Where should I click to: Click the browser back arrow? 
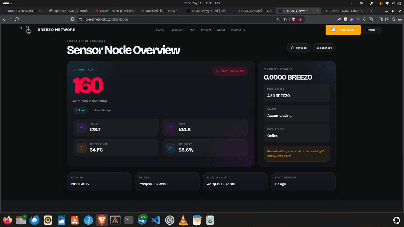point(4,19)
